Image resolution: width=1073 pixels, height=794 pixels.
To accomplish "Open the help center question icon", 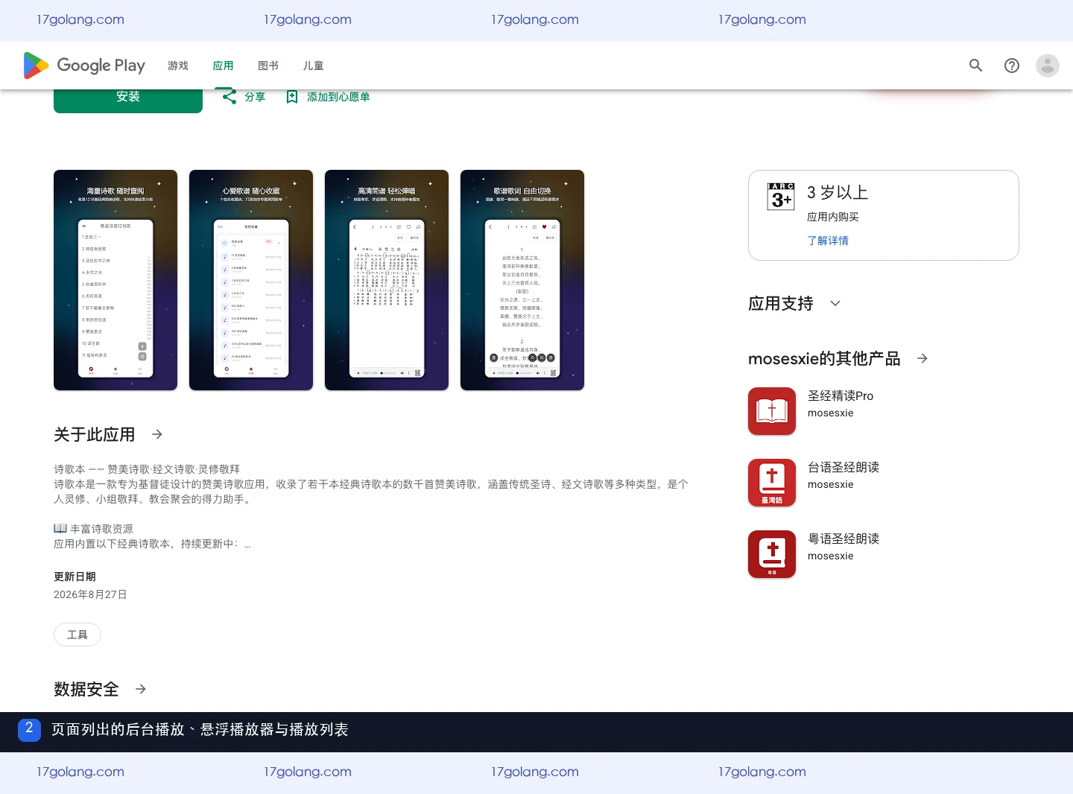I will coord(1011,66).
